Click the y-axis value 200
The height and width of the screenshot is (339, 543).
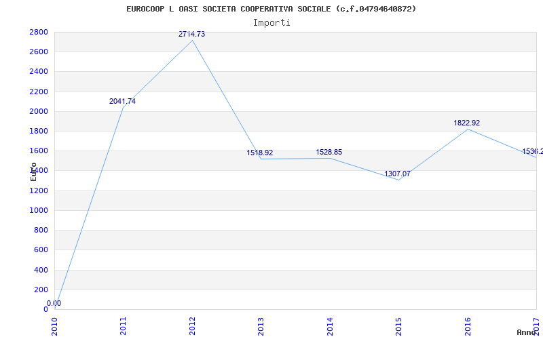[x=41, y=290]
